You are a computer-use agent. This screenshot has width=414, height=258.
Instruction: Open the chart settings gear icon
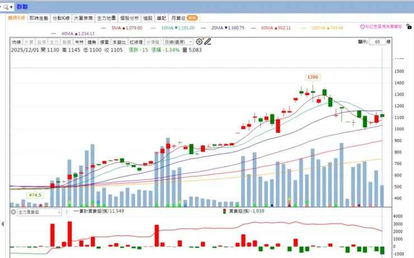point(199,42)
